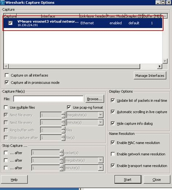Open Manage Interfaces dialog

150,76
